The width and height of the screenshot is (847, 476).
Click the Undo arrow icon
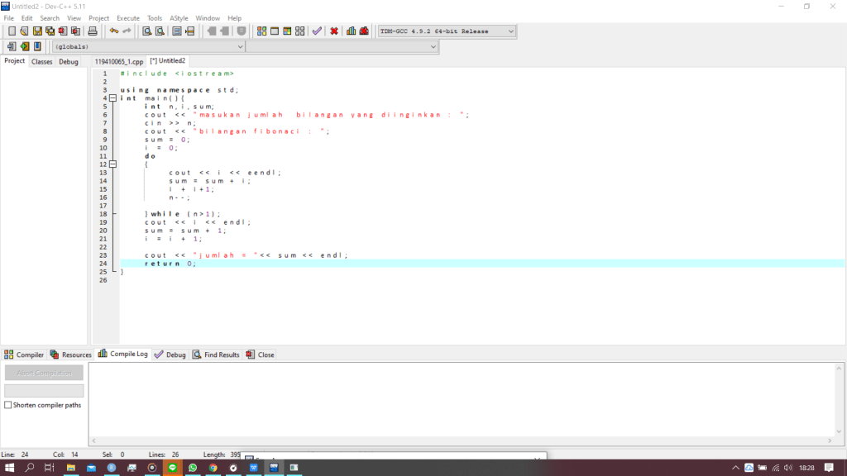click(x=114, y=31)
